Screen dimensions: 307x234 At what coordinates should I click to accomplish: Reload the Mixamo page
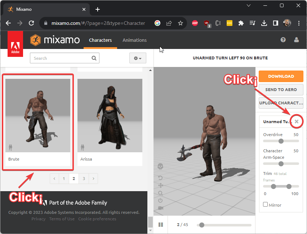[x=31, y=23]
